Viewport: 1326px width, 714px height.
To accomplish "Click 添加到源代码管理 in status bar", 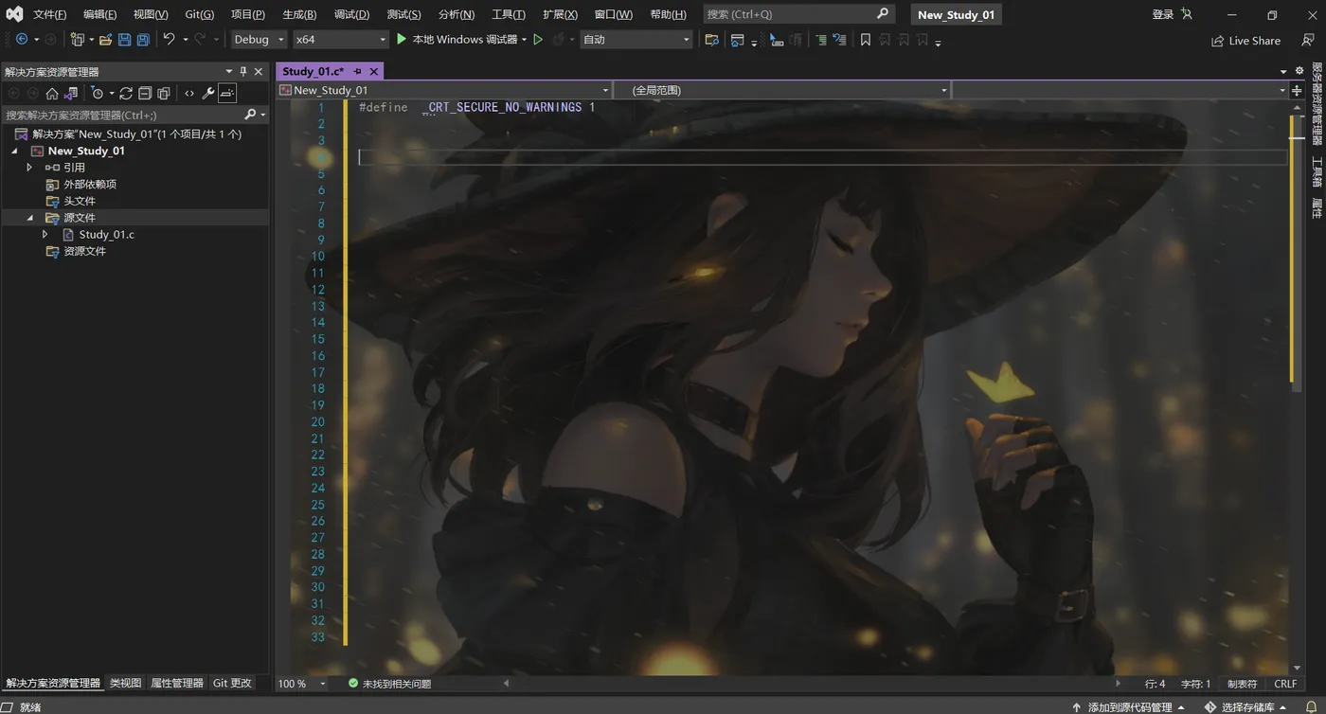I will click(1128, 706).
